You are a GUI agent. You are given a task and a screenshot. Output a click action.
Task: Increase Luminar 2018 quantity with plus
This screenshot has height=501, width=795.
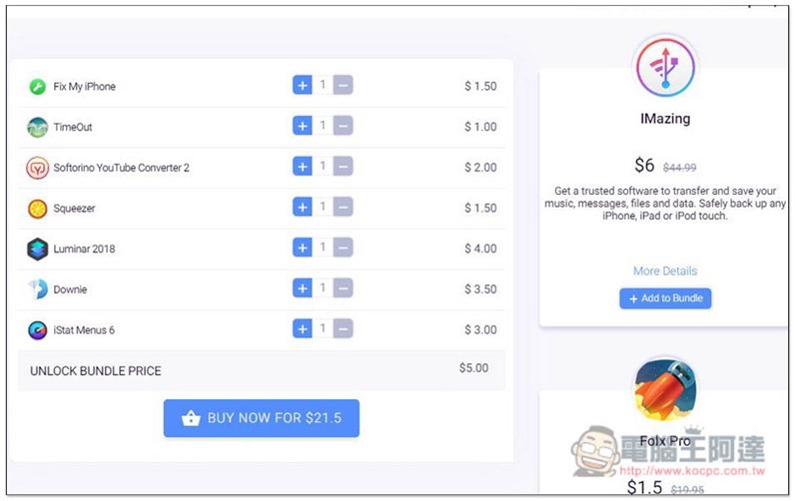303,248
